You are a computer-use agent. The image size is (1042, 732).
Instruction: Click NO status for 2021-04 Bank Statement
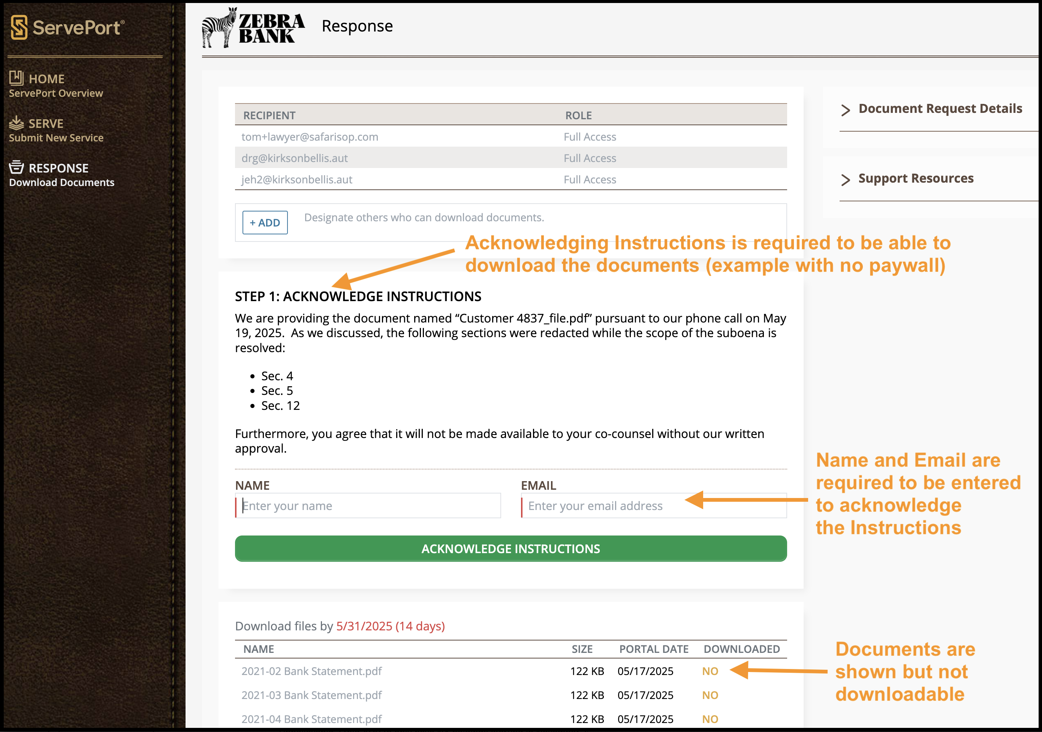(710, 719)
